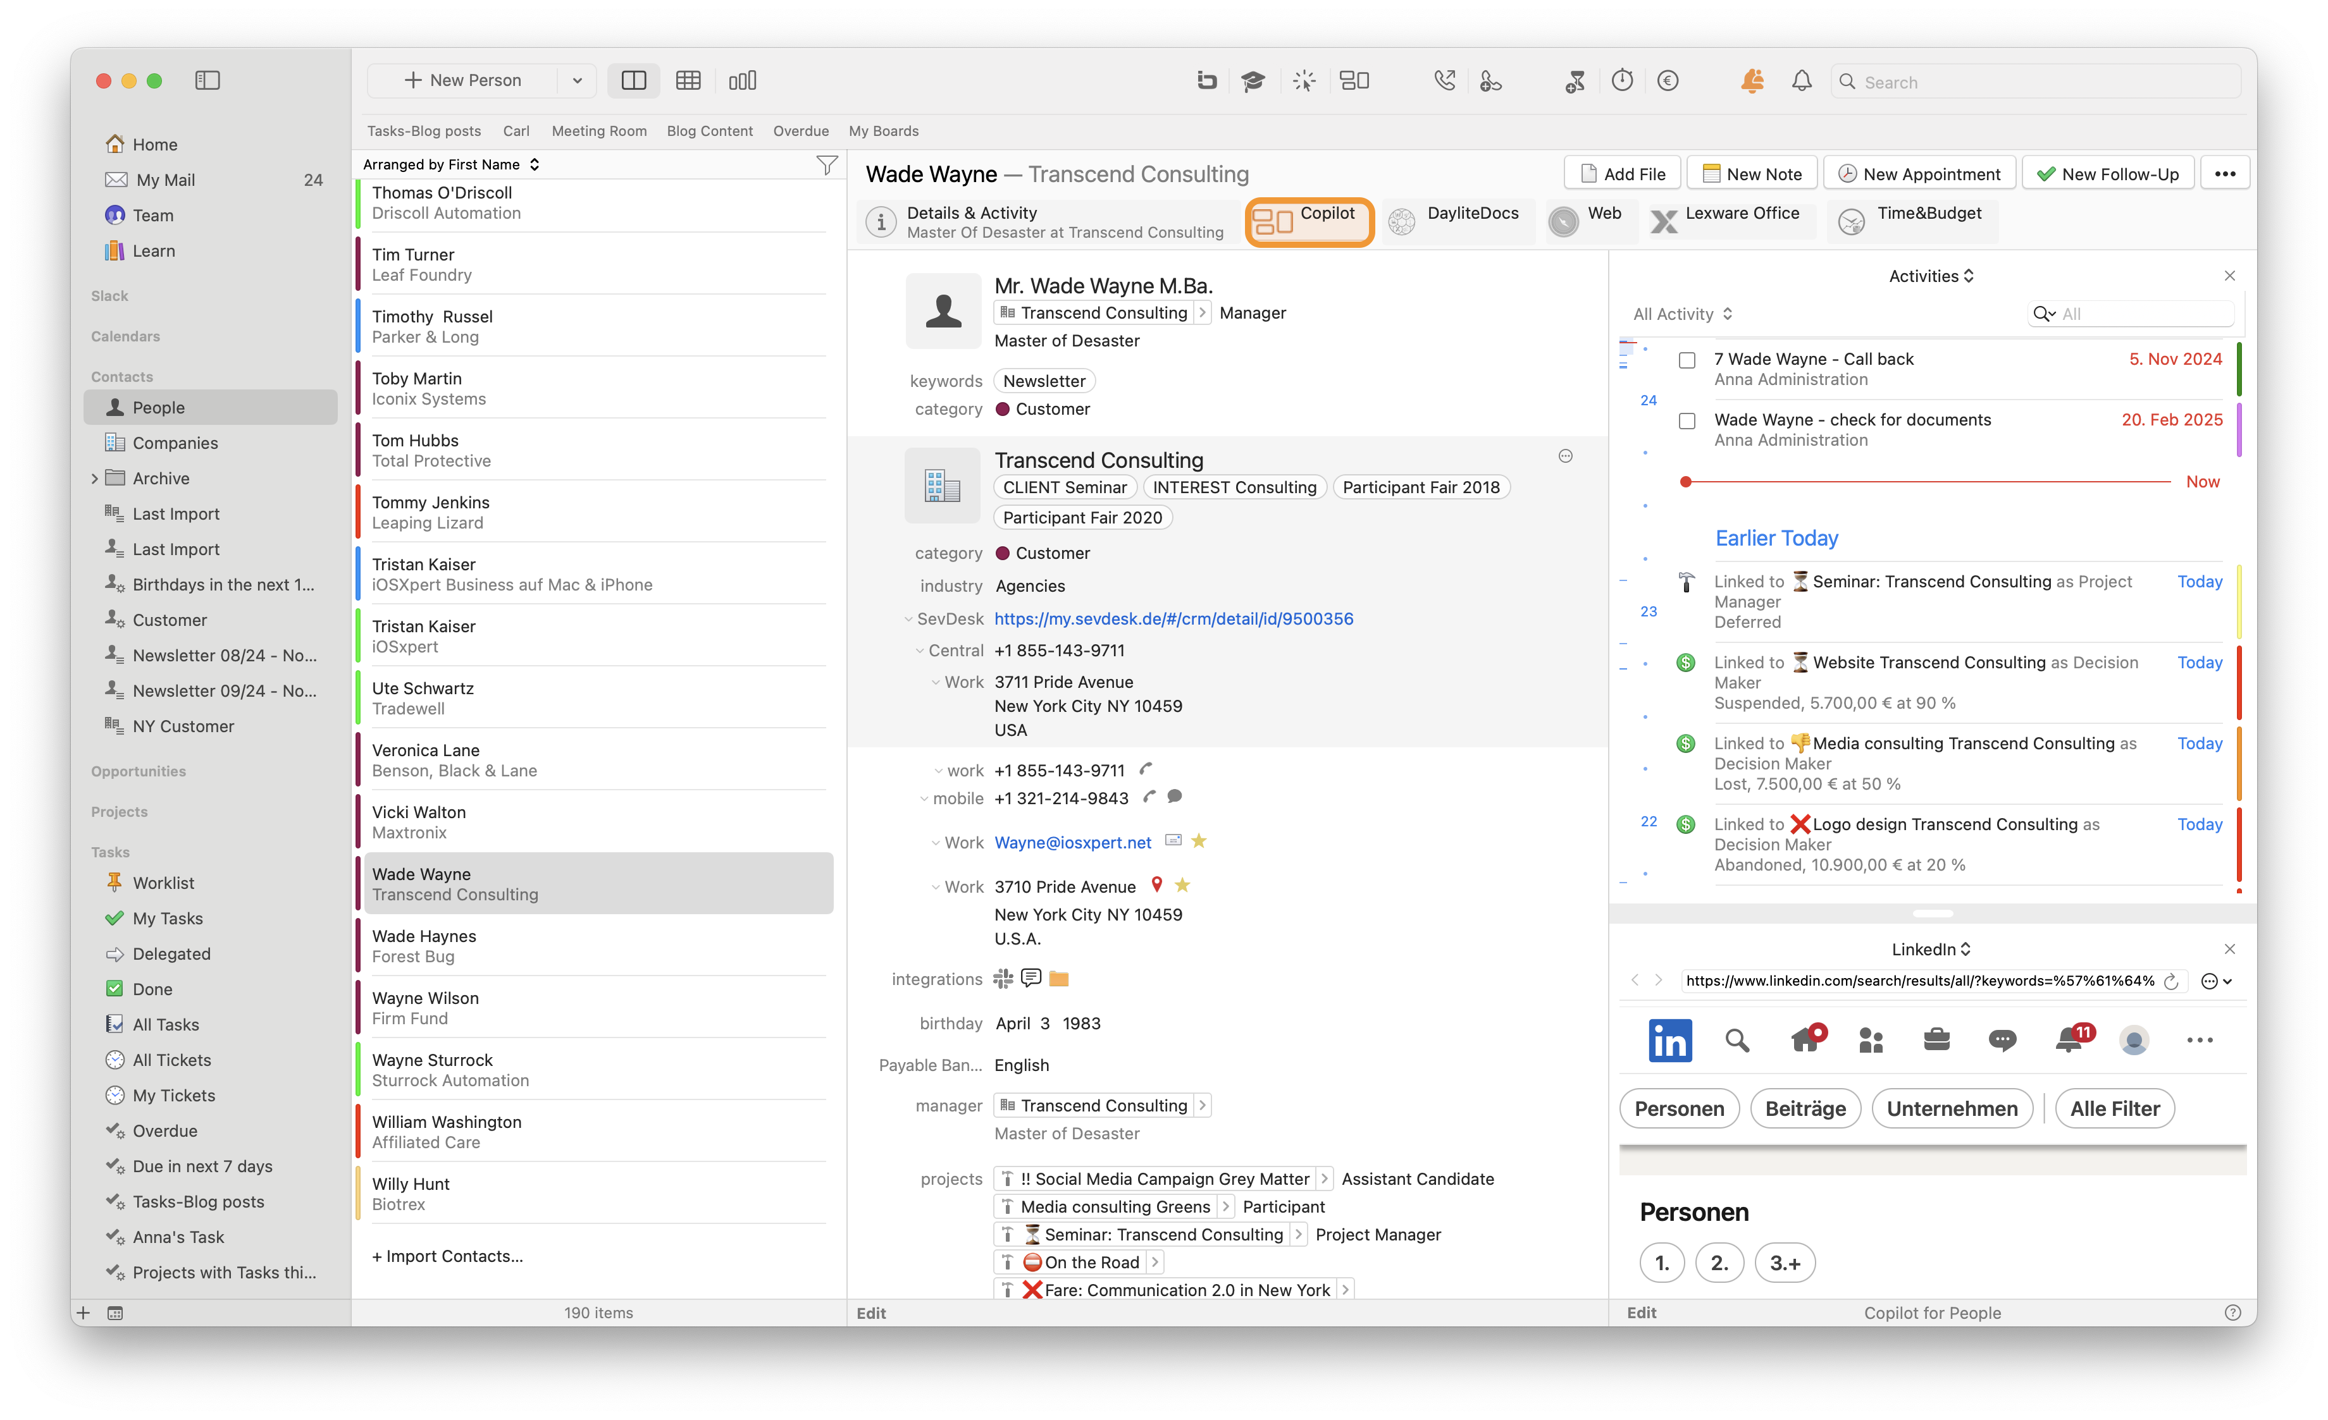Switch to board columns view
This screenshot has width=2328, height=1420.
(x=741, y=80)
